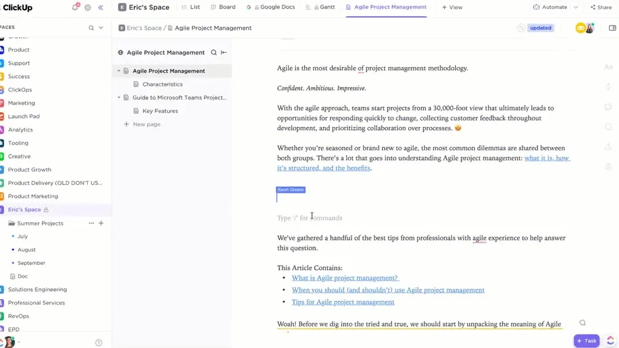Open the Characteristics subpage
Image resolution: width=619 pixels, height=348 pixels.
pos(162,84)
